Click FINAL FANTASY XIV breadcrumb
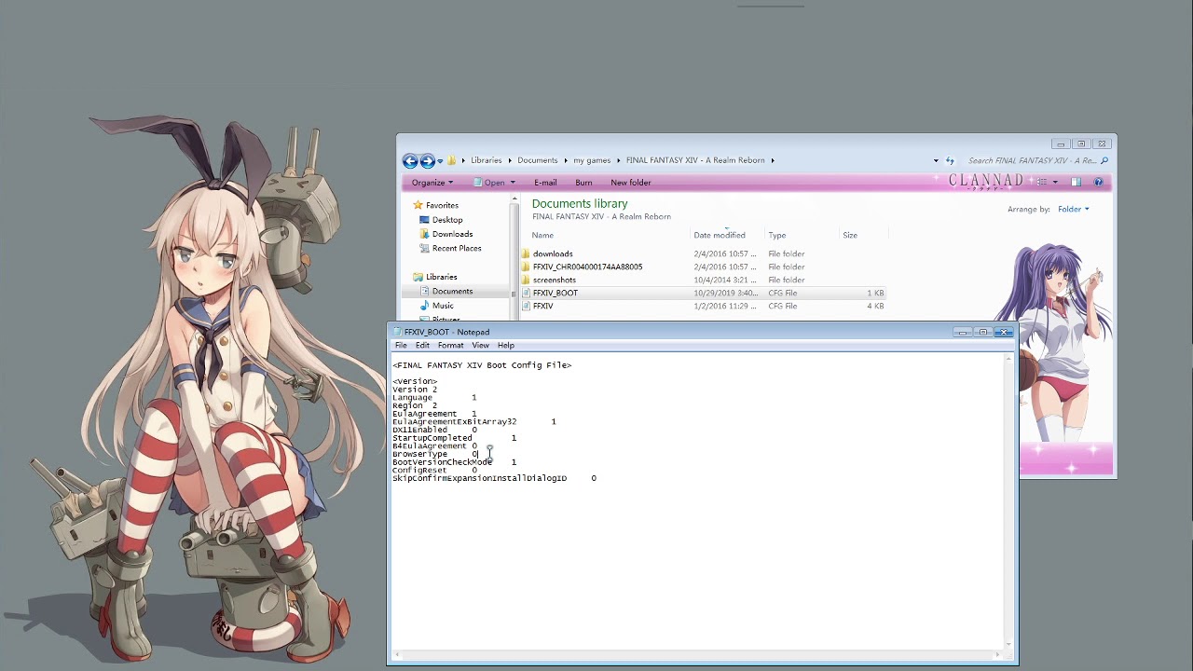 point(695,160)
